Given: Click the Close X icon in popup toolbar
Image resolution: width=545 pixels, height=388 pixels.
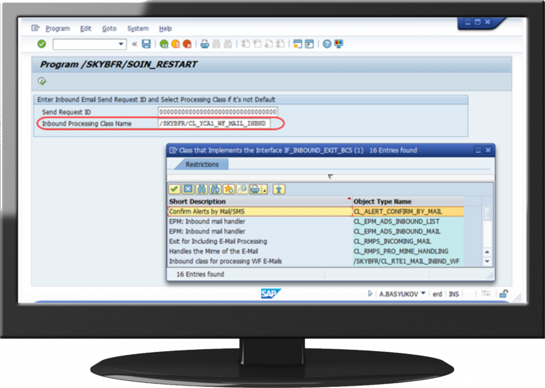Looking at the screenshot, I should pos(188,189).
